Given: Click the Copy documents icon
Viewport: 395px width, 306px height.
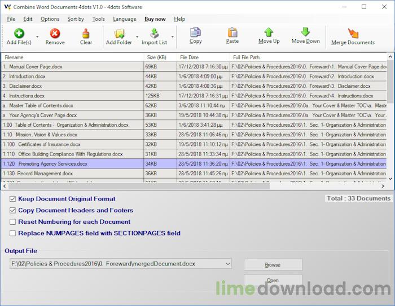Looking at the screenshot, I should point(195,32).
